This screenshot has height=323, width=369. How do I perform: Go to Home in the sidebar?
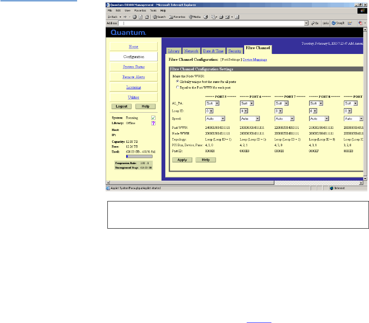133,47
